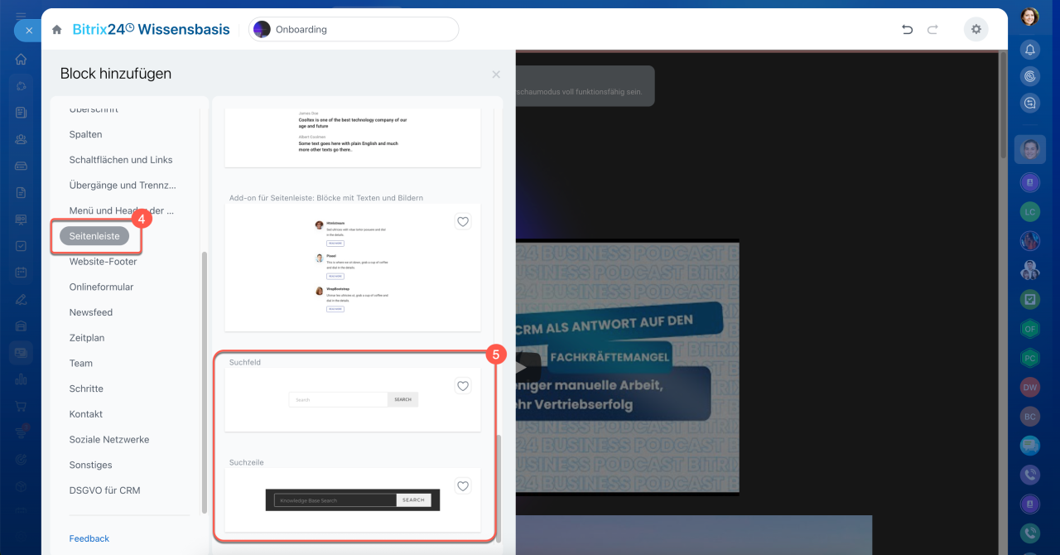The width and height of the screenshot is (1060, 555).
Task: Select the Sonstiges category
Action: [91, 466]
